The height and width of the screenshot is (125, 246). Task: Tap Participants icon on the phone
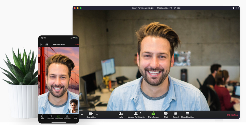pyautogui.click(x=67, y=116)
